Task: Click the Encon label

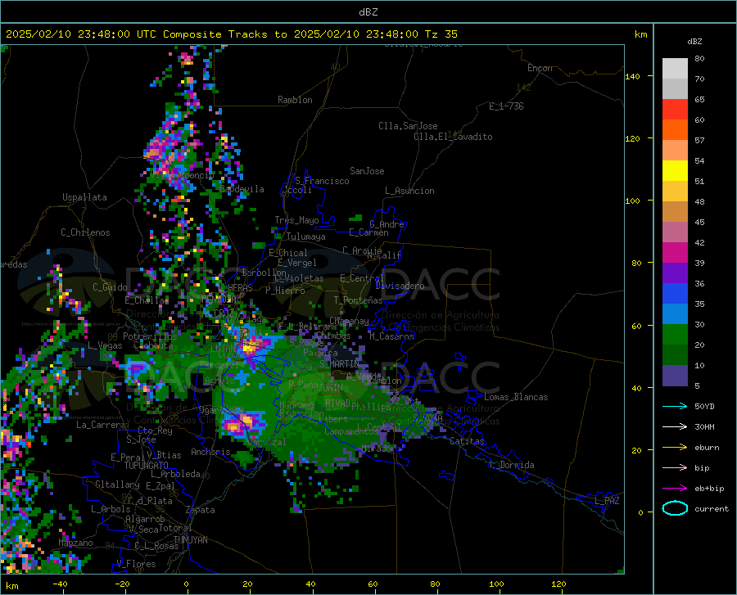Action: (540, 68)
